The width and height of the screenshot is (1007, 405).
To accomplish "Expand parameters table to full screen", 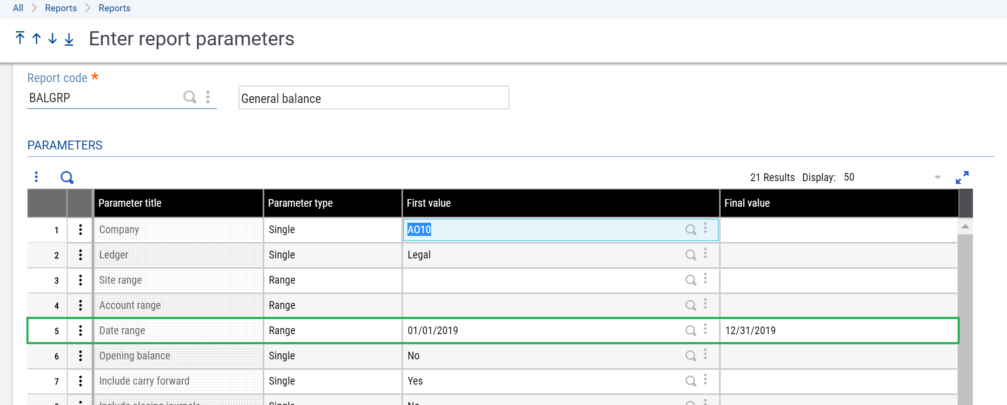I will coord(962,177).
